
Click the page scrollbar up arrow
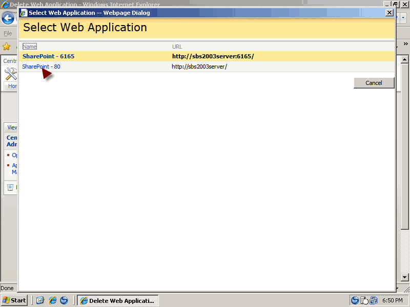coord(404,59)
